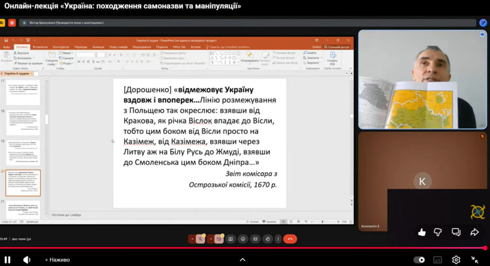Open the Анімація ribbon tab
The width and height of the screenshot is (490, 266).
98,47
